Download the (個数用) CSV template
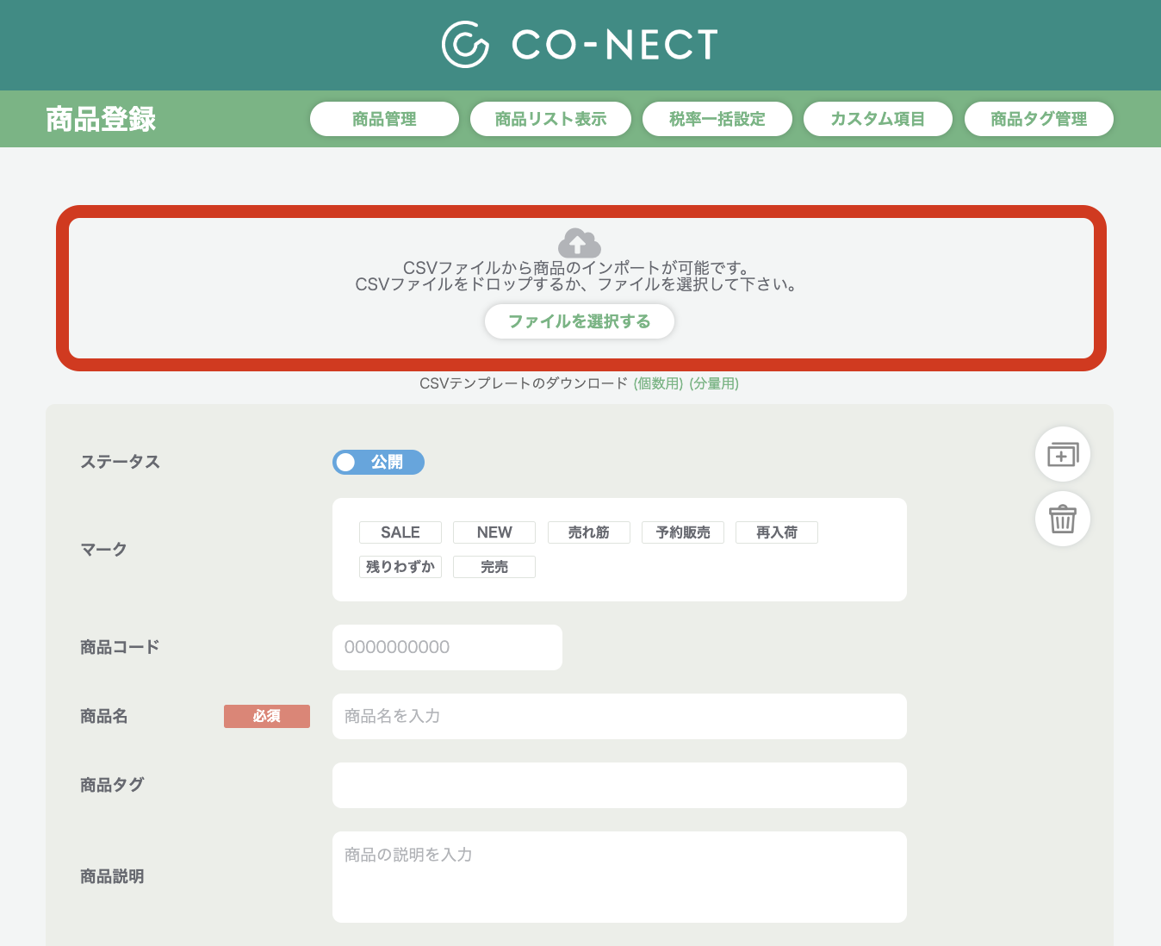This screenshot has height=946, width=1161. (x=658, y=383)
